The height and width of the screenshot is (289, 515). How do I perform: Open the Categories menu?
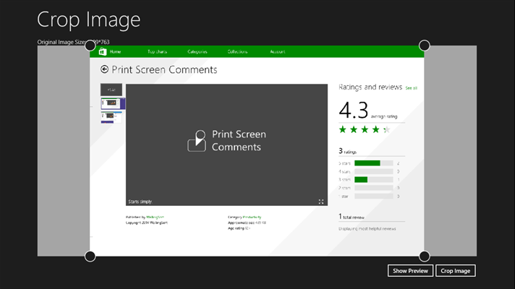tap(197, 51)
